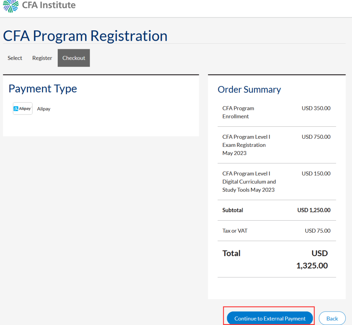
Task: Click the USD 1,250.00 subtotal amount
Action: pos(314,210)
